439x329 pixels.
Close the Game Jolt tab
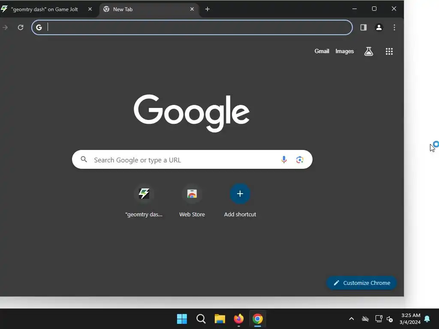click(x=90, y=9)
